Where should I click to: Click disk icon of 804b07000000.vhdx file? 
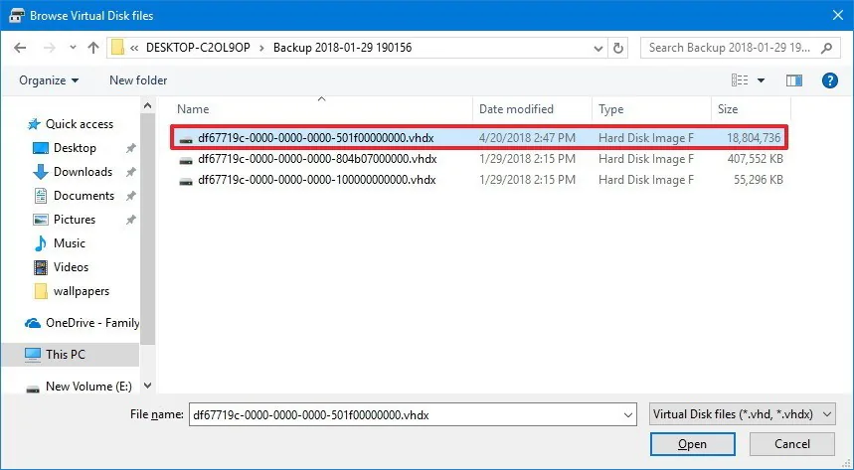(186, 160)
